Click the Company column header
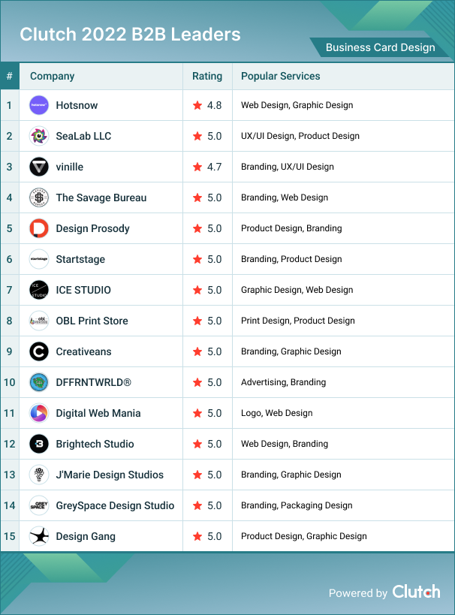The width and height of the screenshot is (455, 615). [x=52, y=76]
